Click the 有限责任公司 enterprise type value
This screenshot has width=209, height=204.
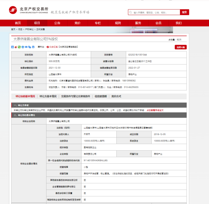90,154
